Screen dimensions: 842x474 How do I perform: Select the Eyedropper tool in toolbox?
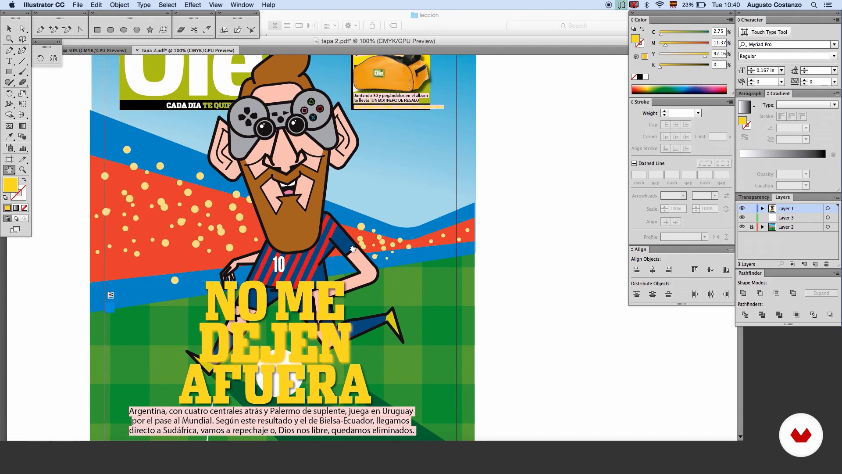tap(9, 136)
